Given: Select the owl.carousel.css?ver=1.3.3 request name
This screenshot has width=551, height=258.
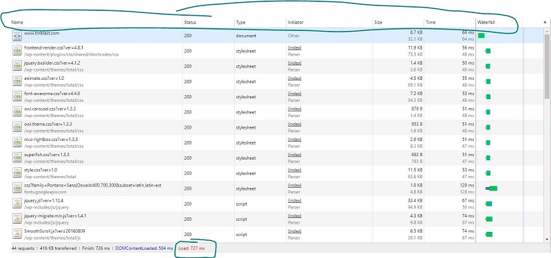Looking at the screenshot, I should [x=50, y=109].
